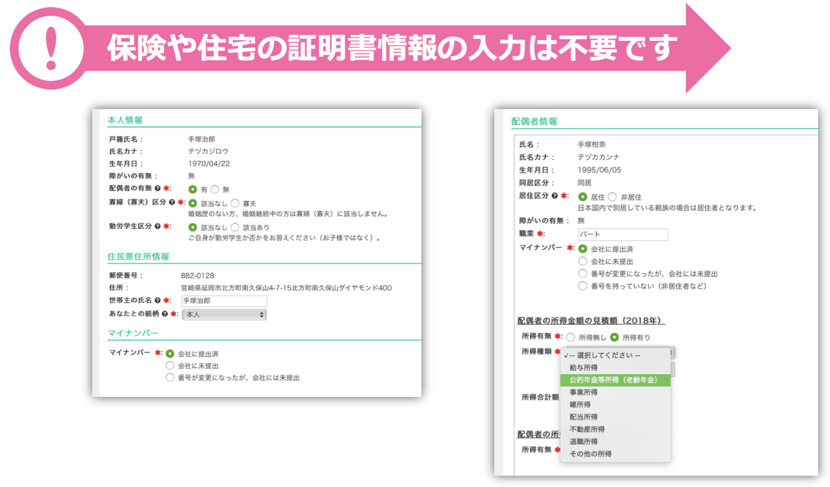Click the pink exclamation mark icon
Image resolution: width=830 pixels, height=487 pixels.
51,48
